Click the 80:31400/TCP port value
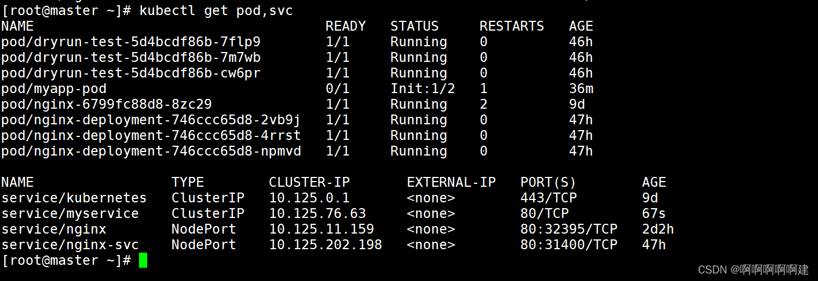 [568, 245]
